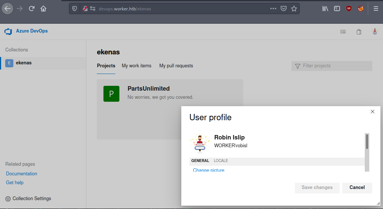Open the PartsUnlimited project title
The height and width of the screenshot is (209, 383).
[149, 88]
